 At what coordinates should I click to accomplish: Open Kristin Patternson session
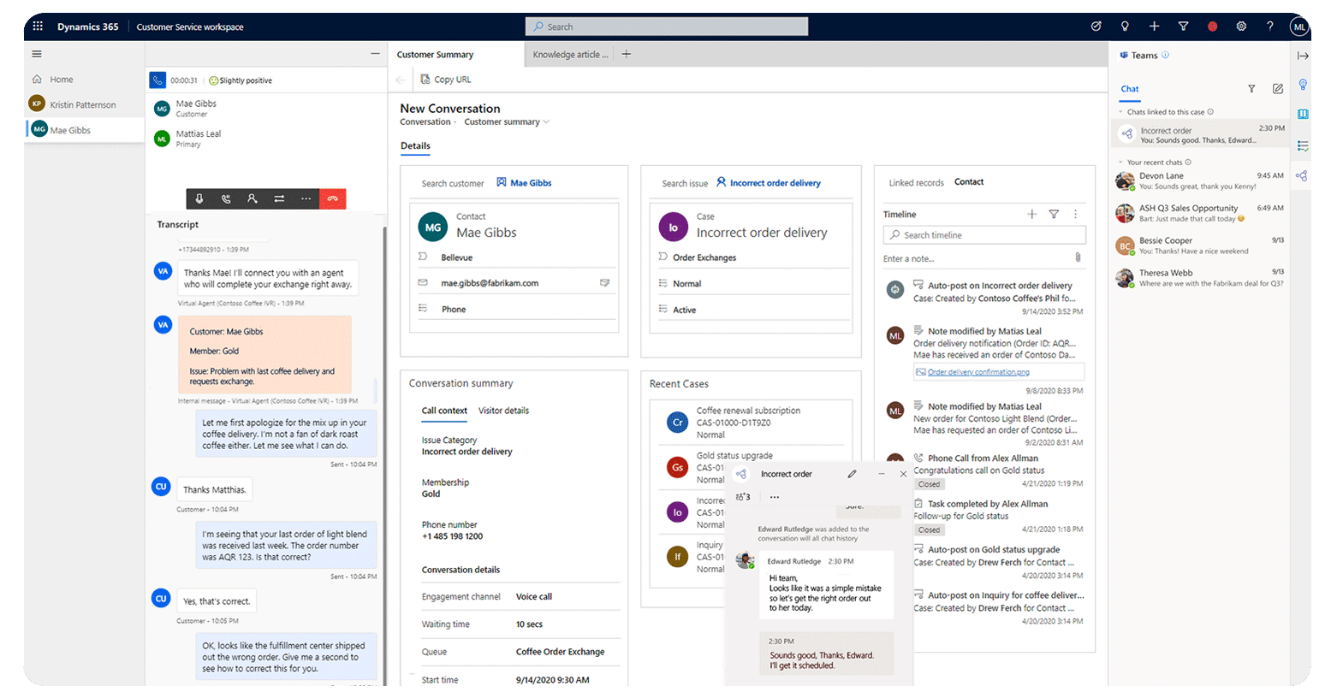tap(83, 105)
